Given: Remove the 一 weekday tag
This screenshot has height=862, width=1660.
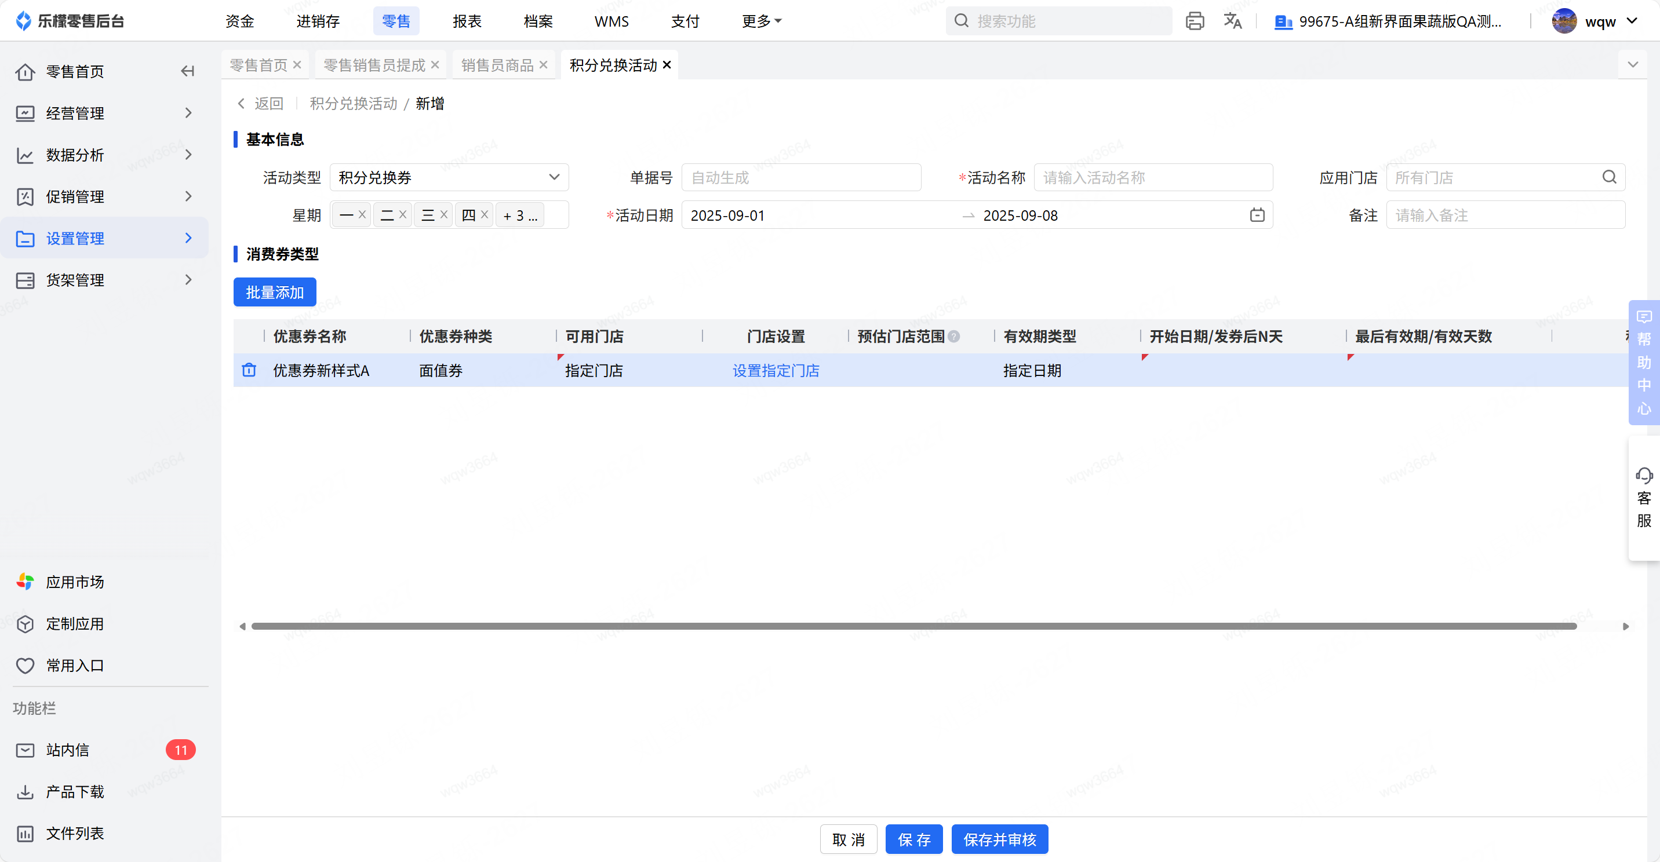Looking at the screenshot, I should [362, 215].
